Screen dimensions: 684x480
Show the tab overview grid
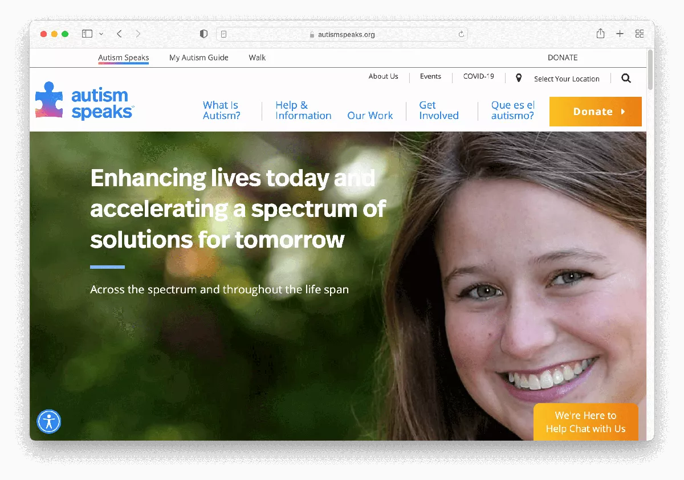(640, 34)
